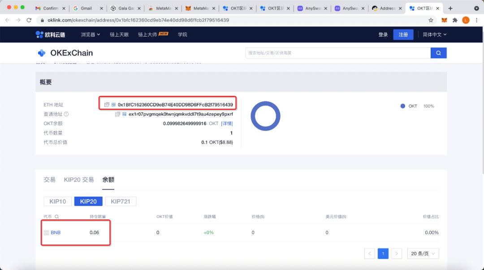Focus the address/transaction search field
The width and height of the screenshot is (484, 270).
(x=338, y=53)
